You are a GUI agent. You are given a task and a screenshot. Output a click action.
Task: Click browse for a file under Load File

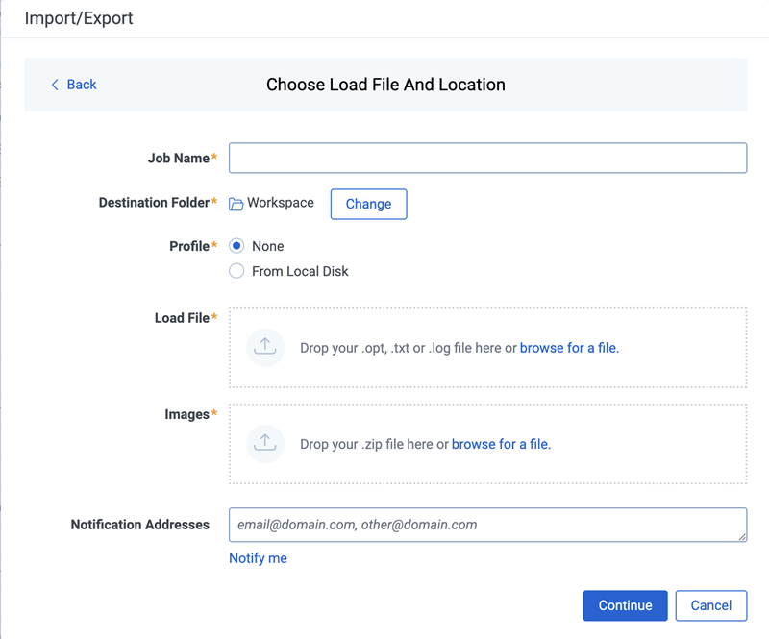569,348
